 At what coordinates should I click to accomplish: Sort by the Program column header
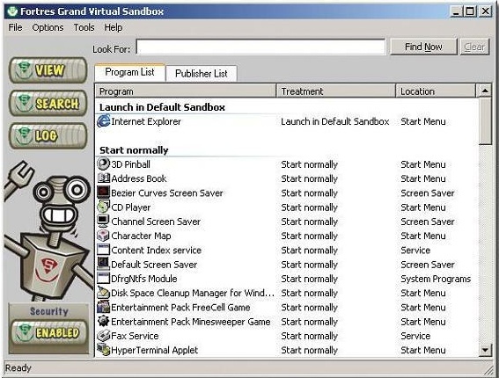pyautogui.click(x=186, y=91)
